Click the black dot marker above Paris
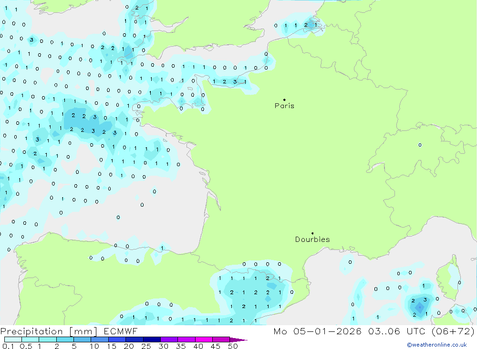477x349 pixels. [x=284, y=100]
